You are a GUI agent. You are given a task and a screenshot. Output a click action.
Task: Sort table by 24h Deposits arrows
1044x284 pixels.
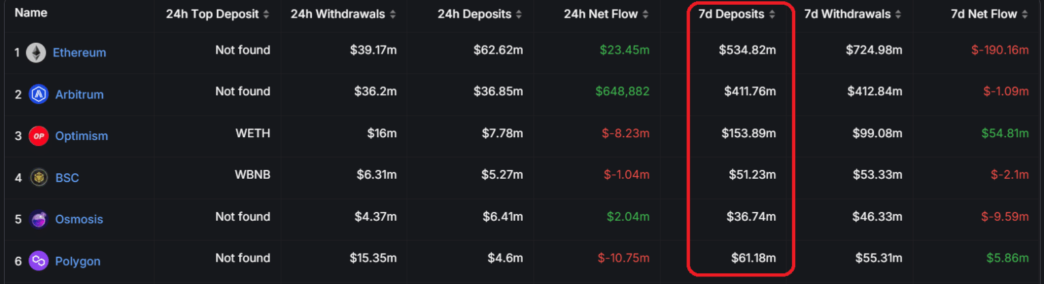click(x=519, y=14)
